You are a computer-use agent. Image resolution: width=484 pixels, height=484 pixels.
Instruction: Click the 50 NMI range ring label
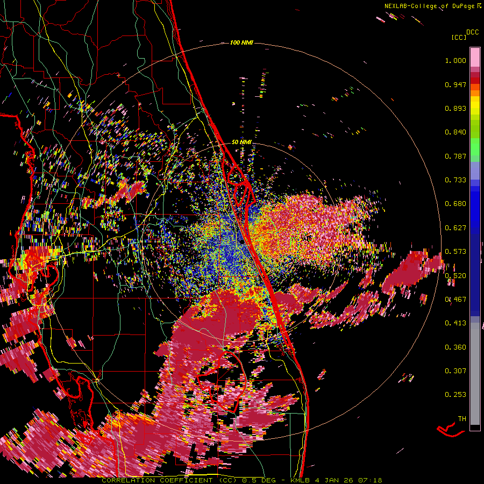[x=241, y=142]
